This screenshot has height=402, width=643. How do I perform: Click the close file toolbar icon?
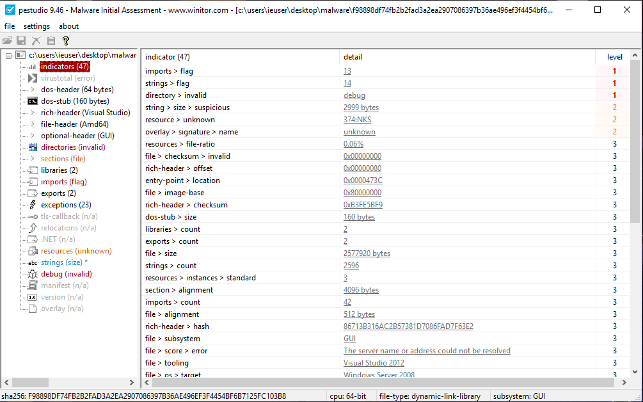pos(36,40)
